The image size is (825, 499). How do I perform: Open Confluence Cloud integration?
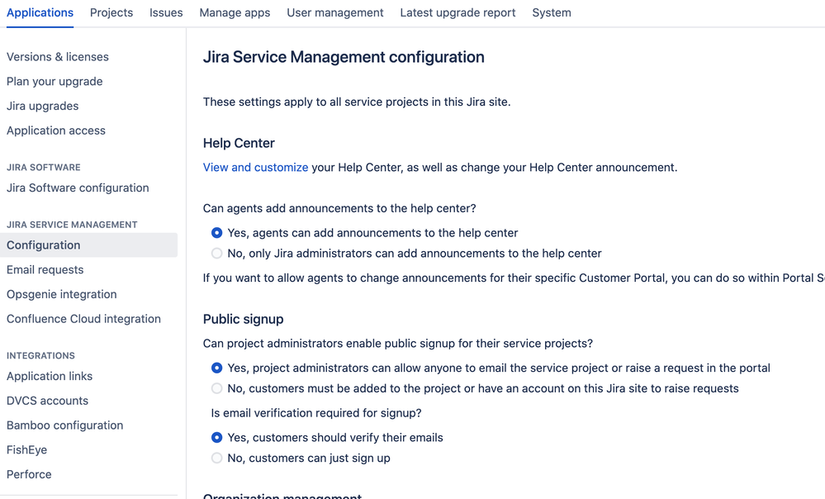pos(83,319)
